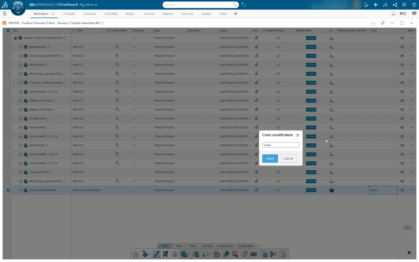Click Cancel in Color modification dialog
Image resolution: width=419 pixels, height=262 pixels.
click(x=288, y=159)
